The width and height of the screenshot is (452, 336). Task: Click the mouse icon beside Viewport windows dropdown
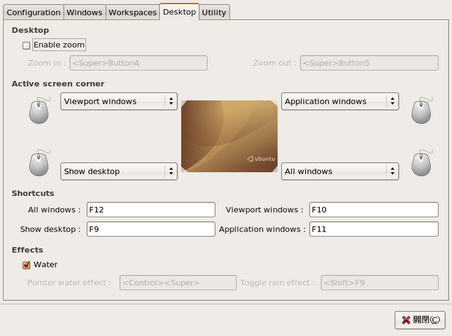pyautogui.click(x=40, y=110)
